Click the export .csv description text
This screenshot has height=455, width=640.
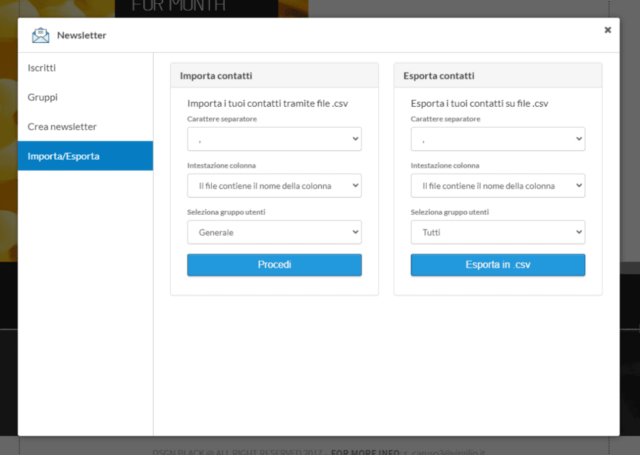pos(479,104)
